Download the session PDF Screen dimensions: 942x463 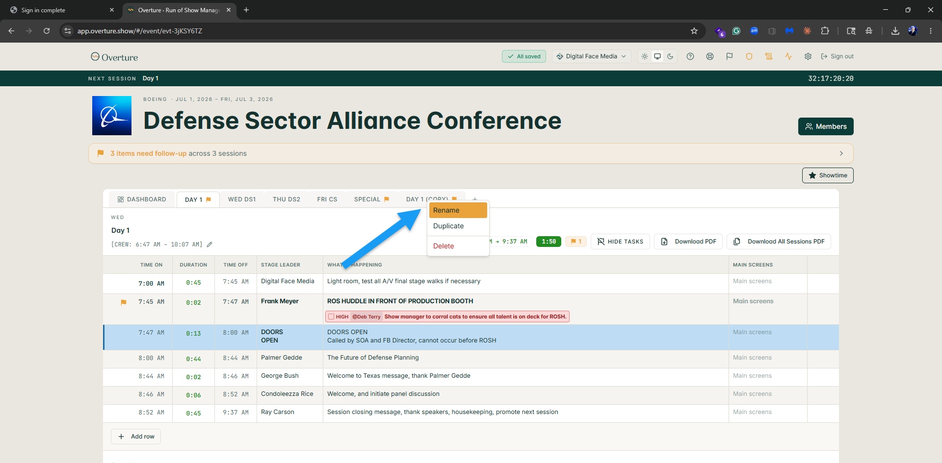coord(688,242)
